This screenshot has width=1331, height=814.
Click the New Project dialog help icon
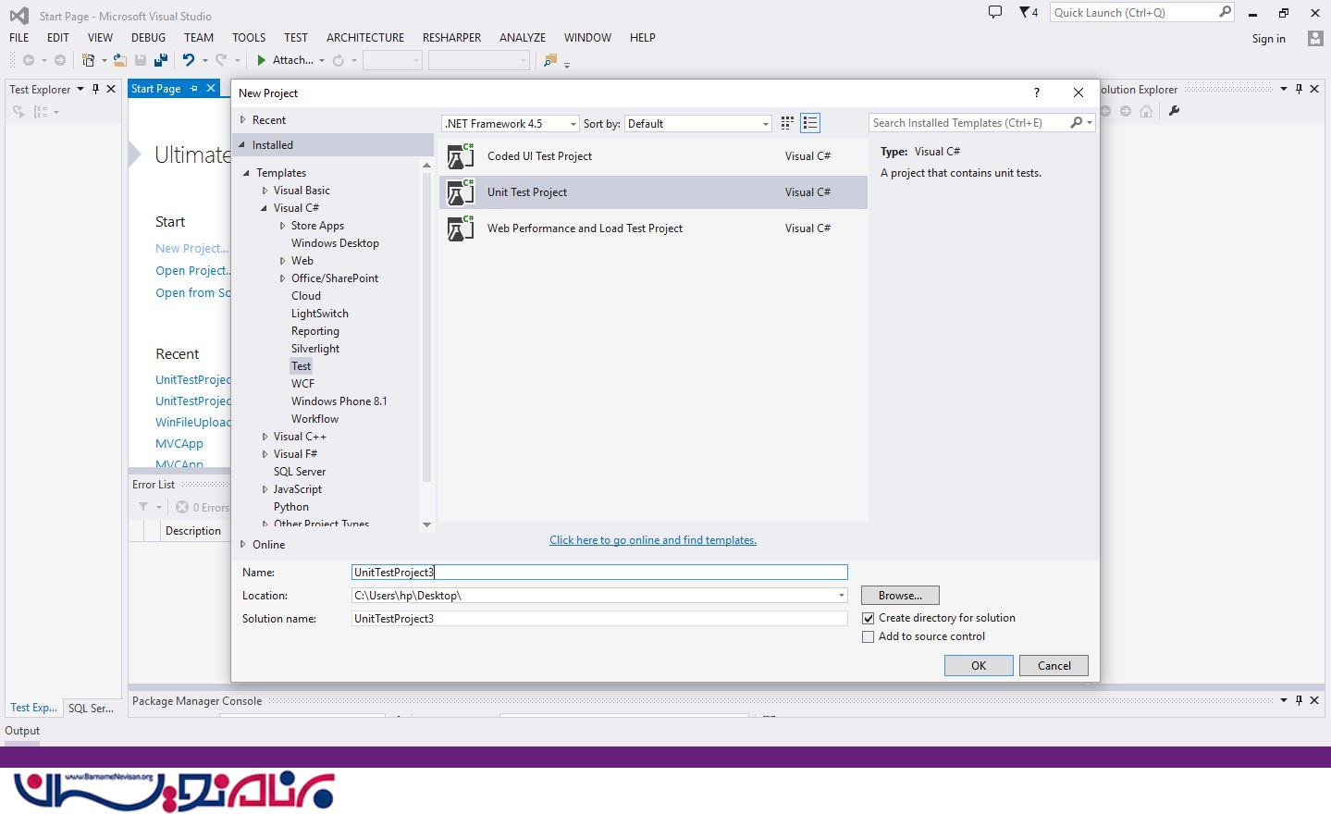pos(1036,92)
